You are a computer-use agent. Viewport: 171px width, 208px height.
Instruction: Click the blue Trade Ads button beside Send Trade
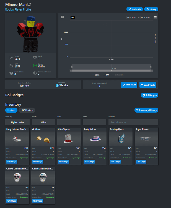coord(129,85)
